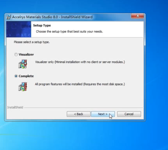Screen dimensions: 168x150
Task: Click the installer icon in title bar
Action: [x=9, y=17]
